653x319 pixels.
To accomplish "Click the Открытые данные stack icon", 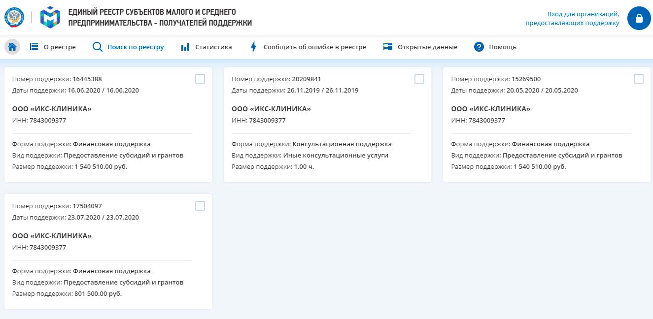I will tap(388, 47).
